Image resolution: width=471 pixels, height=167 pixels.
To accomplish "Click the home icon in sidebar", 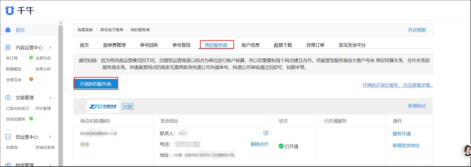I will pyautogui.click(x=8, y=30).
